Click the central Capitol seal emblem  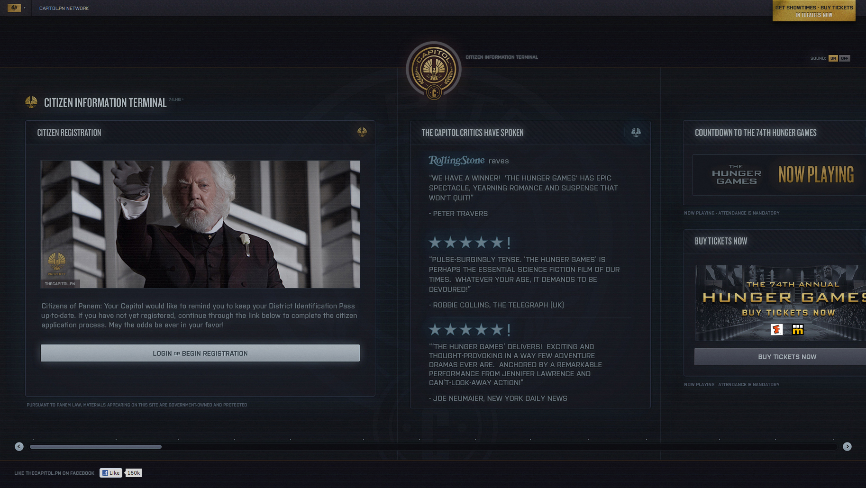tap(434, 70)
